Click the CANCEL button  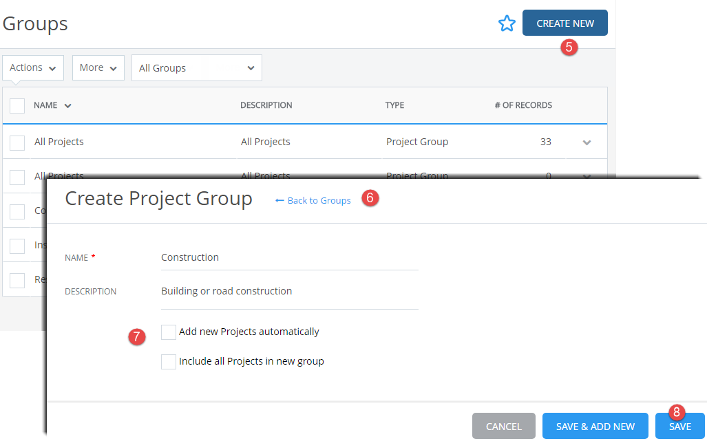coord(504,426)
